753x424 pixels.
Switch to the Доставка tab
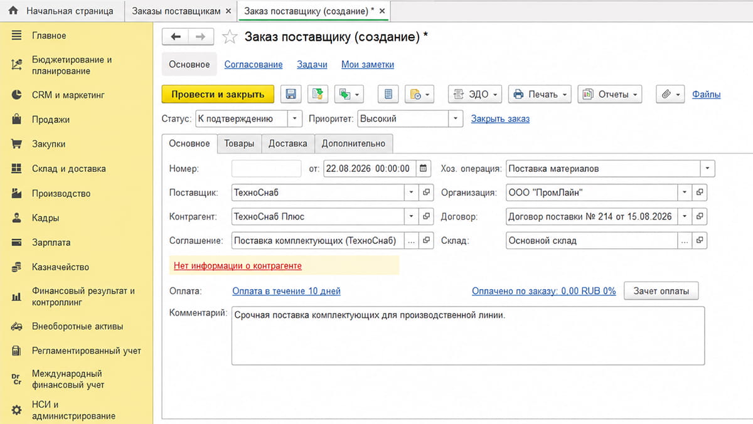288,144
